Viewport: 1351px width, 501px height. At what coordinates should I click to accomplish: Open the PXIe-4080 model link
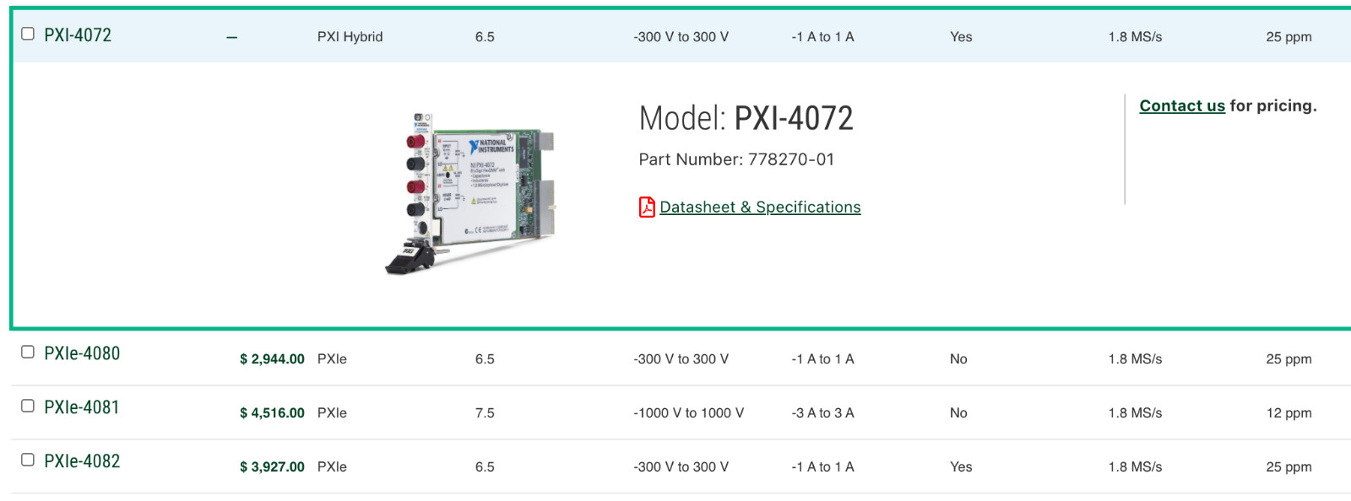(x=82, y=353)
